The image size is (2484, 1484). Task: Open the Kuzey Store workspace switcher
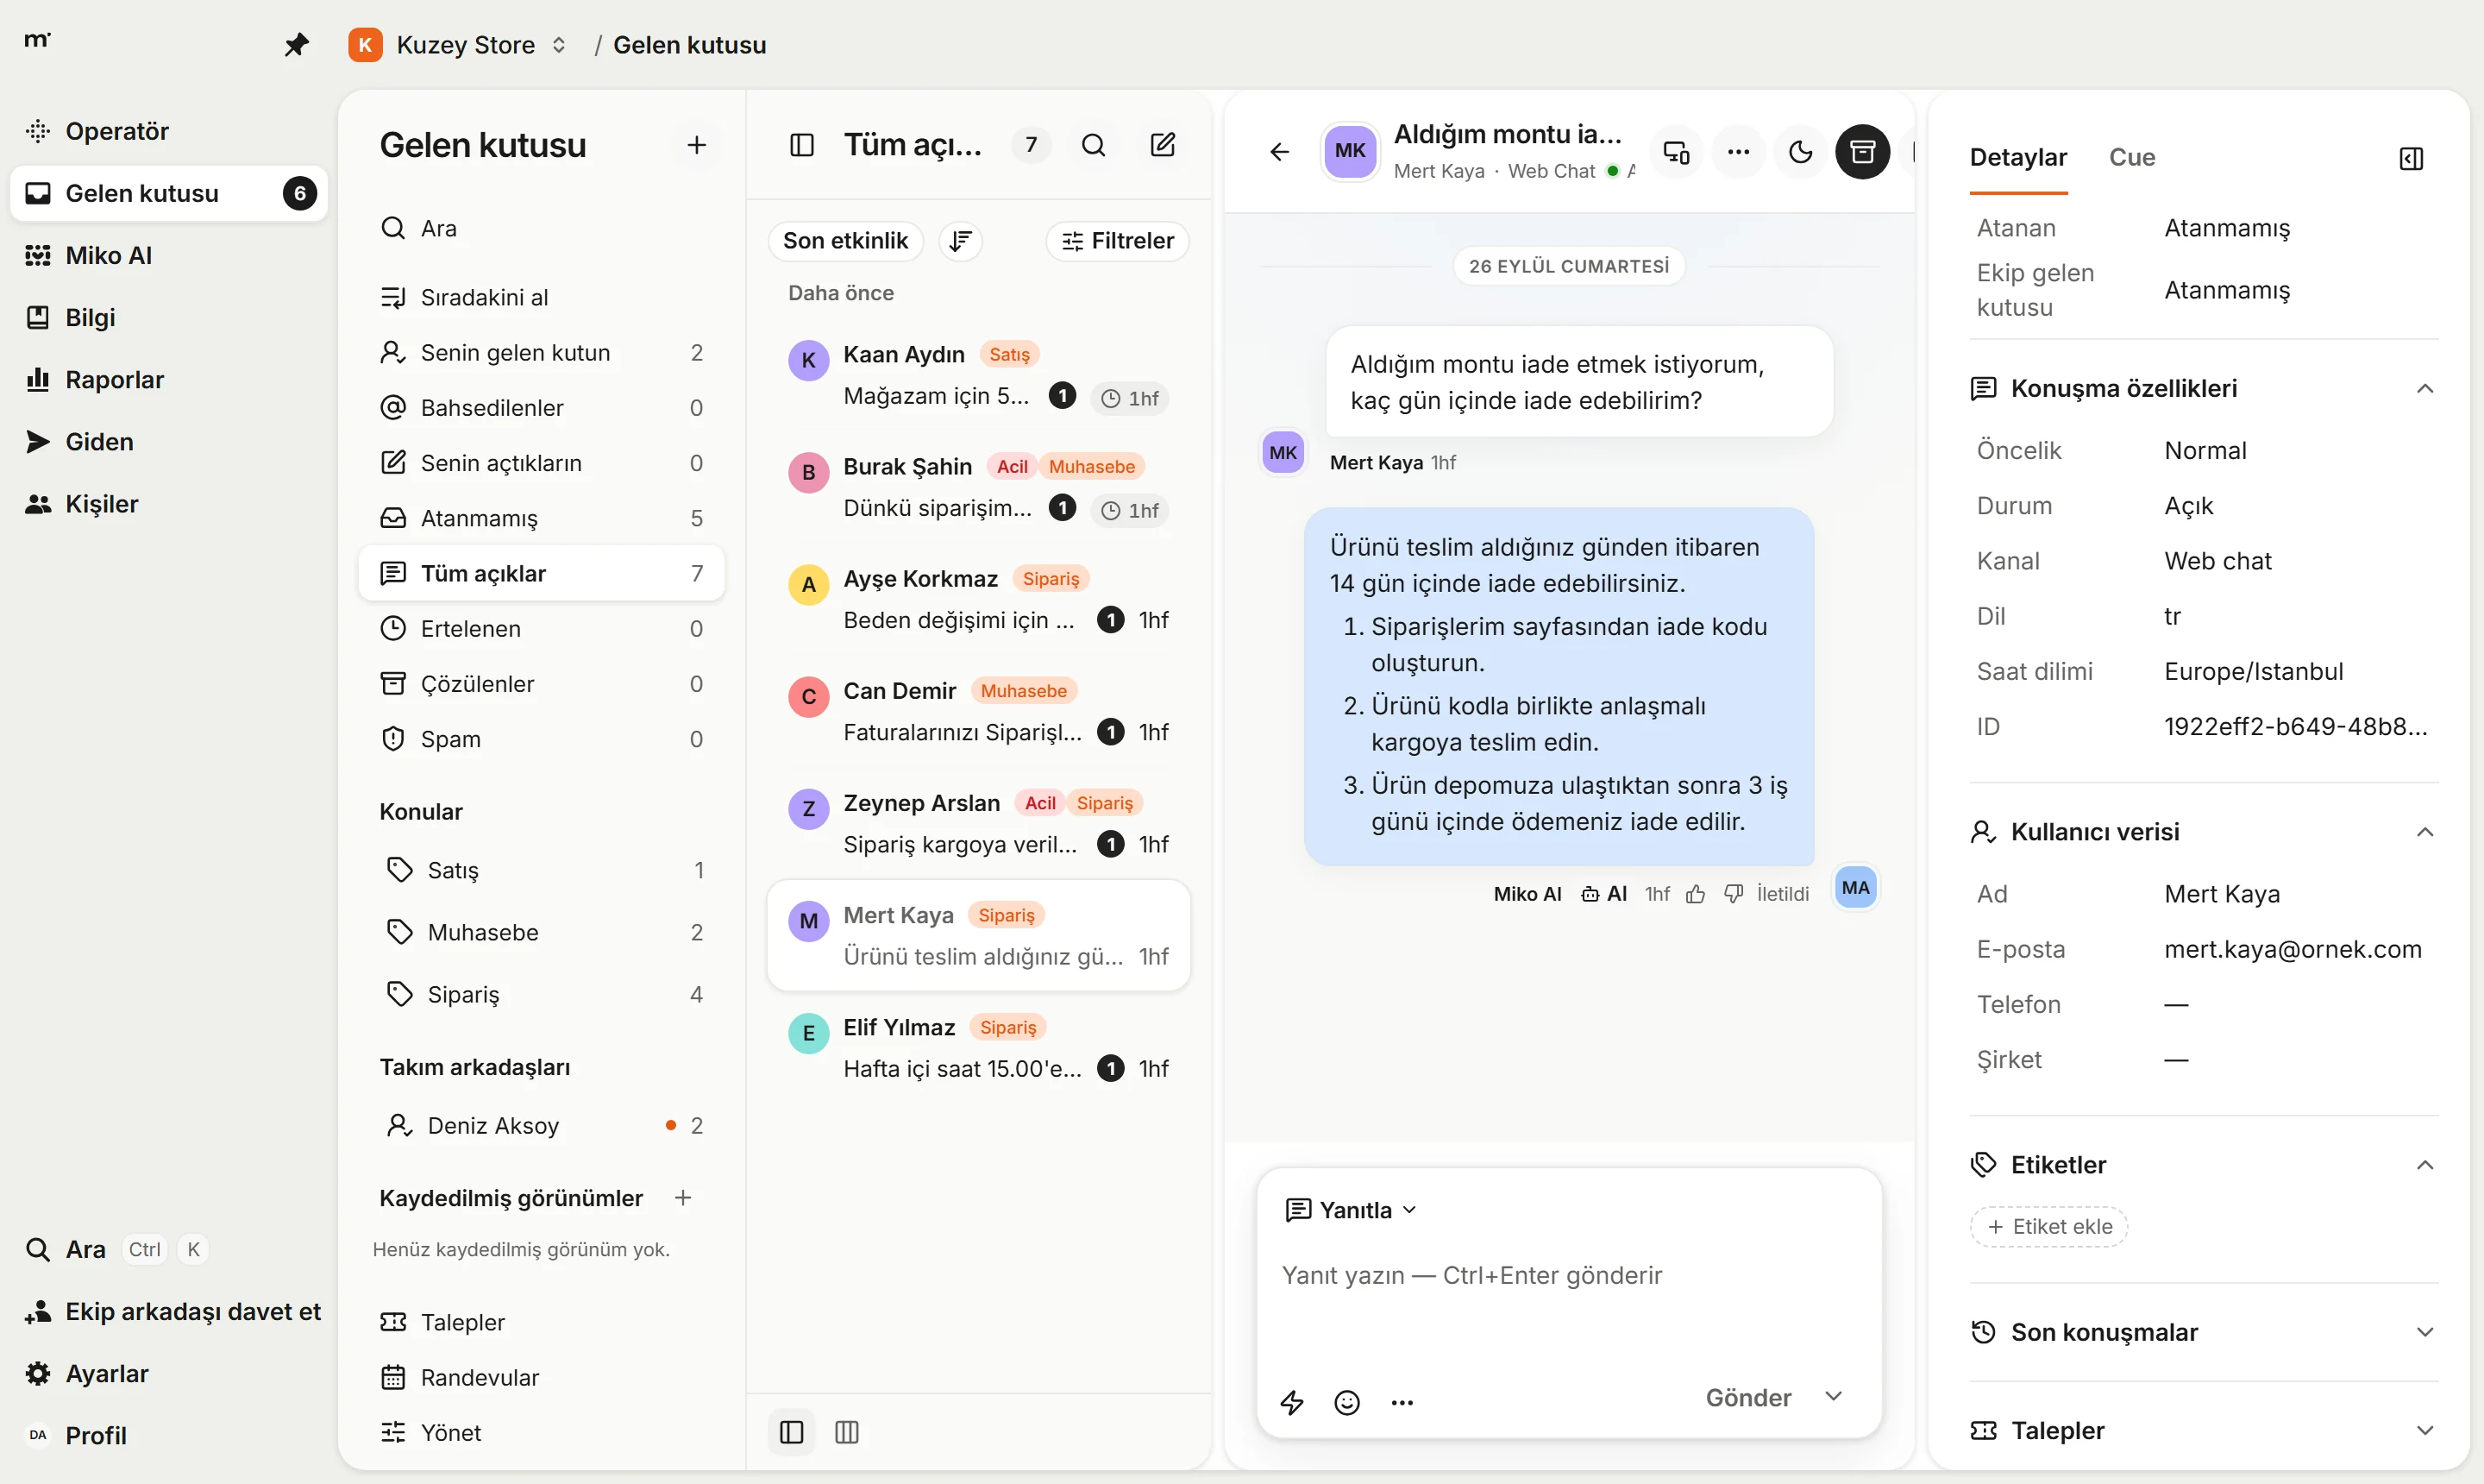point(459,45)
